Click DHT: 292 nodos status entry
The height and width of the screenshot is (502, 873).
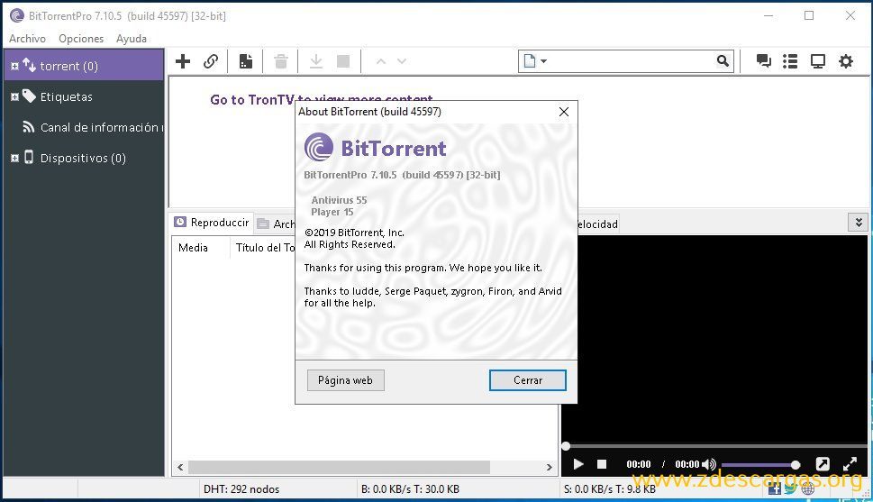click(x=241, y=489)
